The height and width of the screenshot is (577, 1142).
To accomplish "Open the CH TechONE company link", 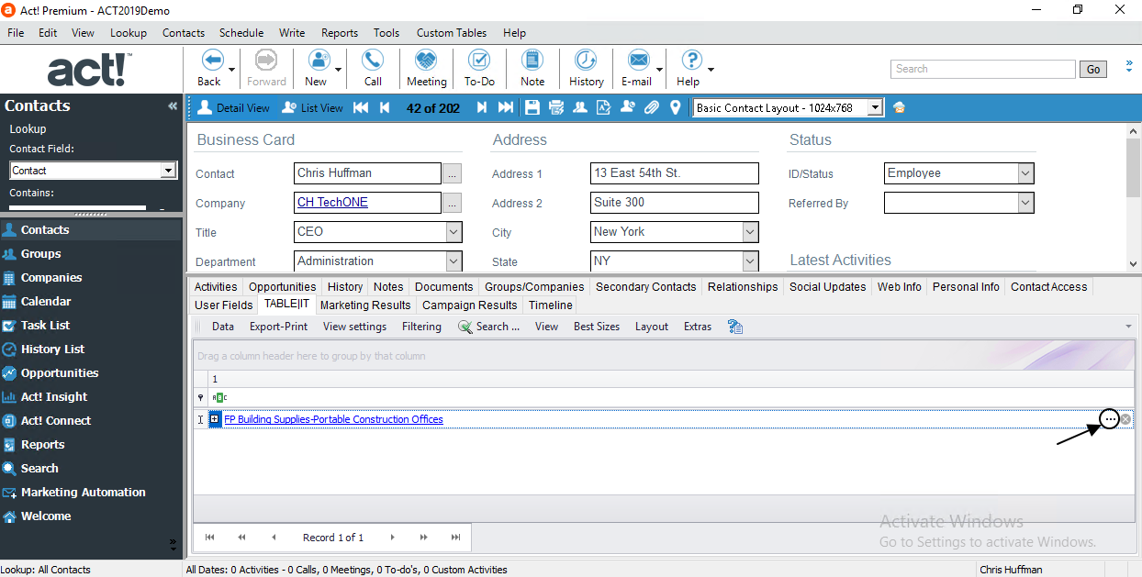I will (331, 203).
